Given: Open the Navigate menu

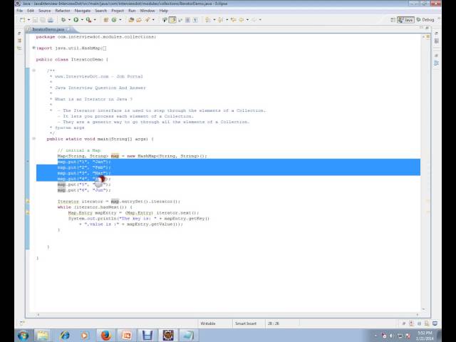Looking at the screenshot, I should [x=83, y=11].
